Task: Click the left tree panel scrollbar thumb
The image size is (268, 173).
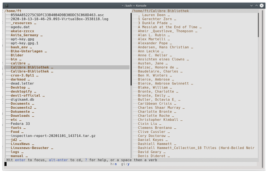Action: tap(131, 49)
